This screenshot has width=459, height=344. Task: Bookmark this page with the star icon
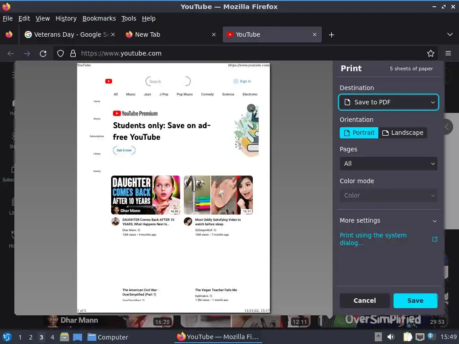pos(431,53)
